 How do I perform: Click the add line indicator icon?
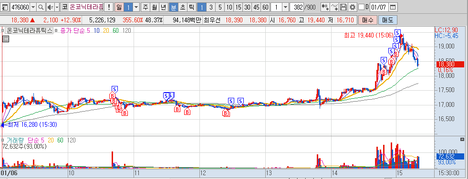tap(335, 7)
